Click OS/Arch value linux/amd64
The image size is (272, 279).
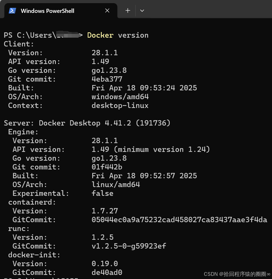click(x=116, y=185)
